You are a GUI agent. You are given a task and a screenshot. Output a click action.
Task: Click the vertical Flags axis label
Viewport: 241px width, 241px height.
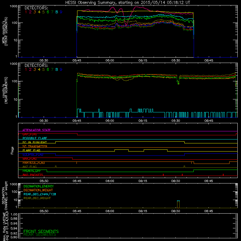(12, 150)
